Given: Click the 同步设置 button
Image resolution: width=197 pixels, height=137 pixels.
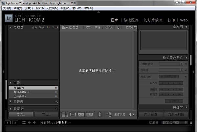Looking at the screenshot, I should tap(151, 114).
